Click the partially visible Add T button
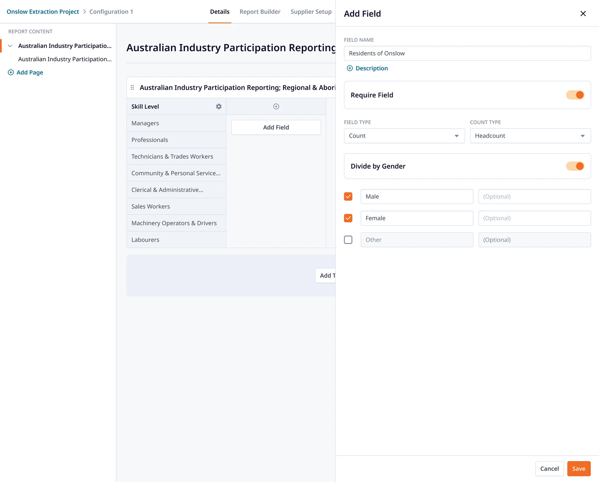The image size is (599, 482). pos(326,276)
